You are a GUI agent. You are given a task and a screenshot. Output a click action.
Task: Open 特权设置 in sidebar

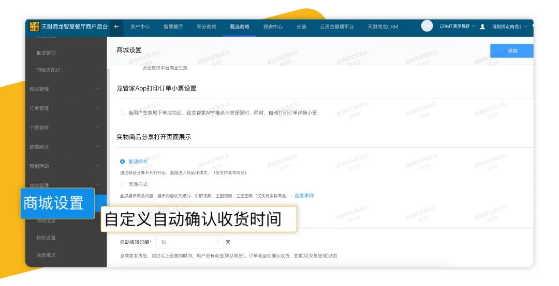click(x=46, y=237)
